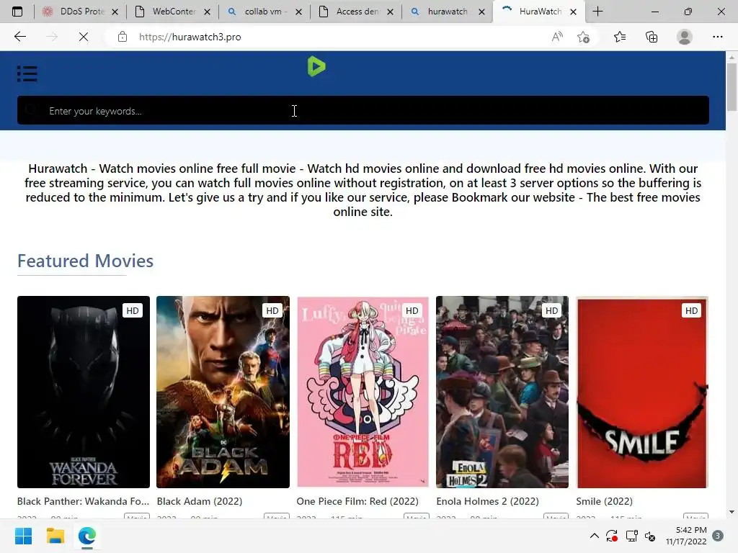Stop loading the page
Screen dimensions: 738x553
(x=84, y=37)
